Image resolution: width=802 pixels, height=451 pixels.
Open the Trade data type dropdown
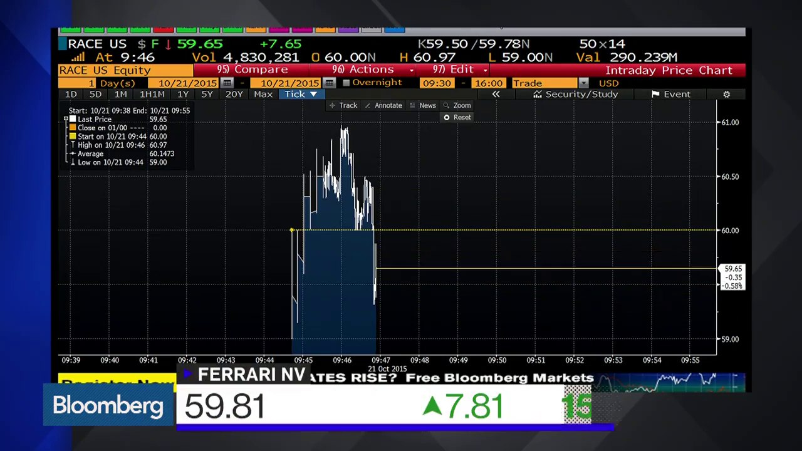coord(583,83)
